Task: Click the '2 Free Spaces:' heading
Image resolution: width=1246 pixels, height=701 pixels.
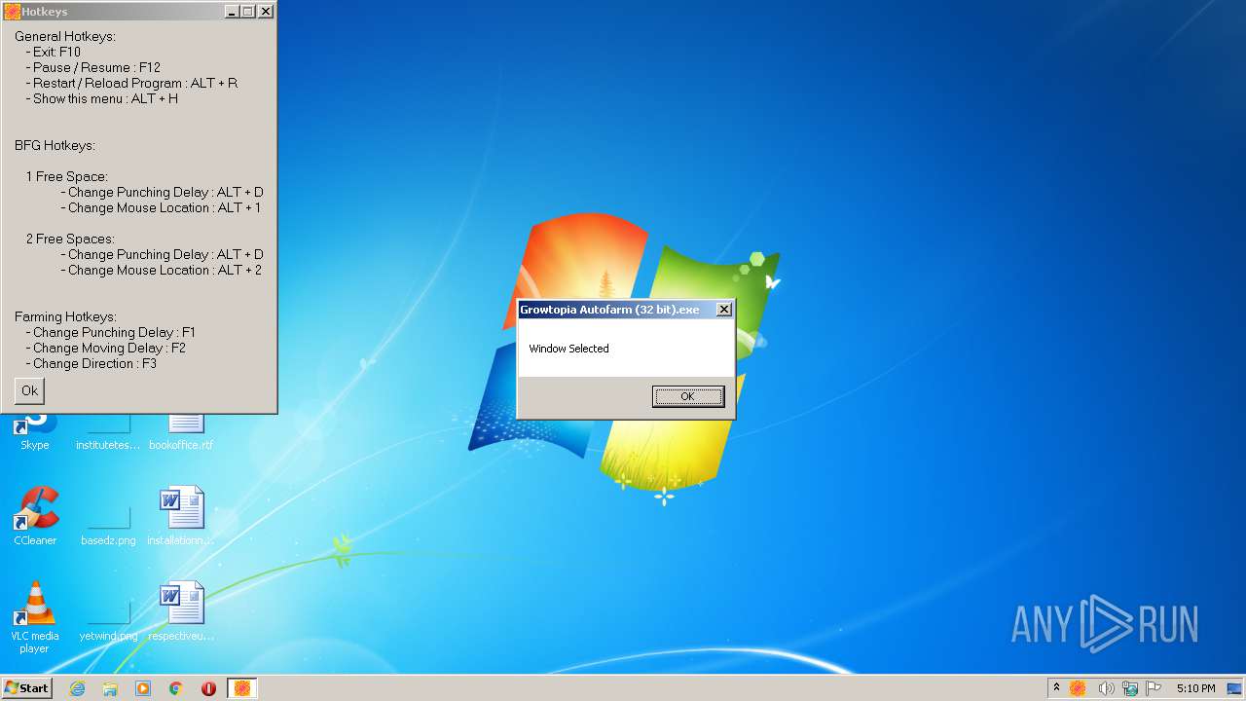Action: [70, 239]
